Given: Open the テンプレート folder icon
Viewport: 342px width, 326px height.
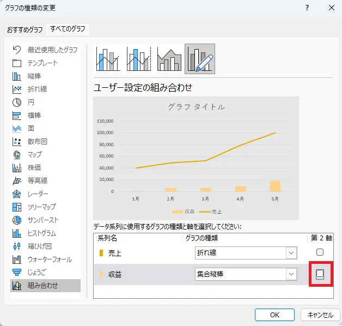Looking at the screenshot, I should [17, 63].
